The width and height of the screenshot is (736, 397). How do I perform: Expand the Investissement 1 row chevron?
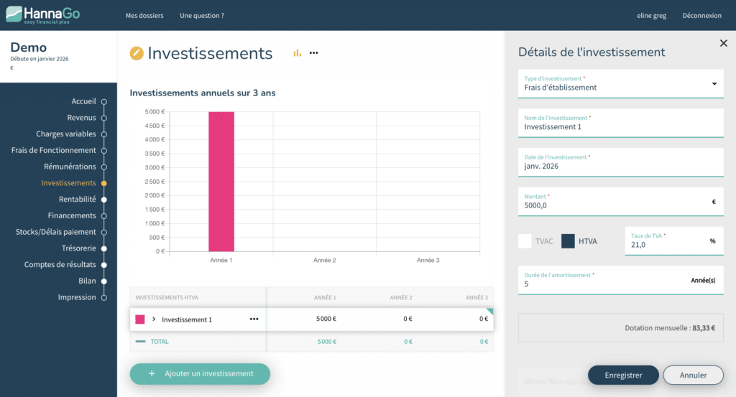tap(154, 319)
